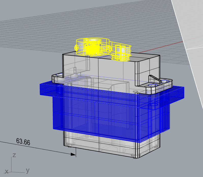The width and height of the screenshot is (203, 177).
Task: Click the dimension line arrowhead
Action: coord(74,154)
